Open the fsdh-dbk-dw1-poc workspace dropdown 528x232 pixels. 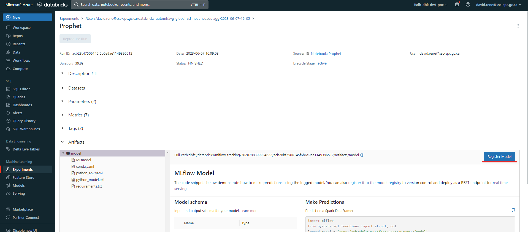[x=430, y=5]
